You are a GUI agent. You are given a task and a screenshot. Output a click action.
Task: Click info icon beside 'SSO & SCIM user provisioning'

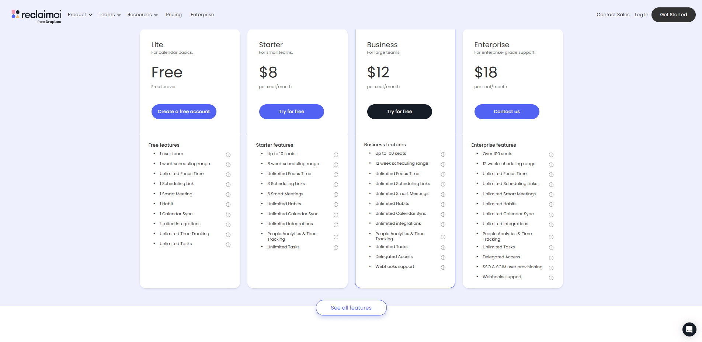click(x=551, y=268)
